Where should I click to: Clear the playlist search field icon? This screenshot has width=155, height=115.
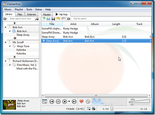coord(69,19)
